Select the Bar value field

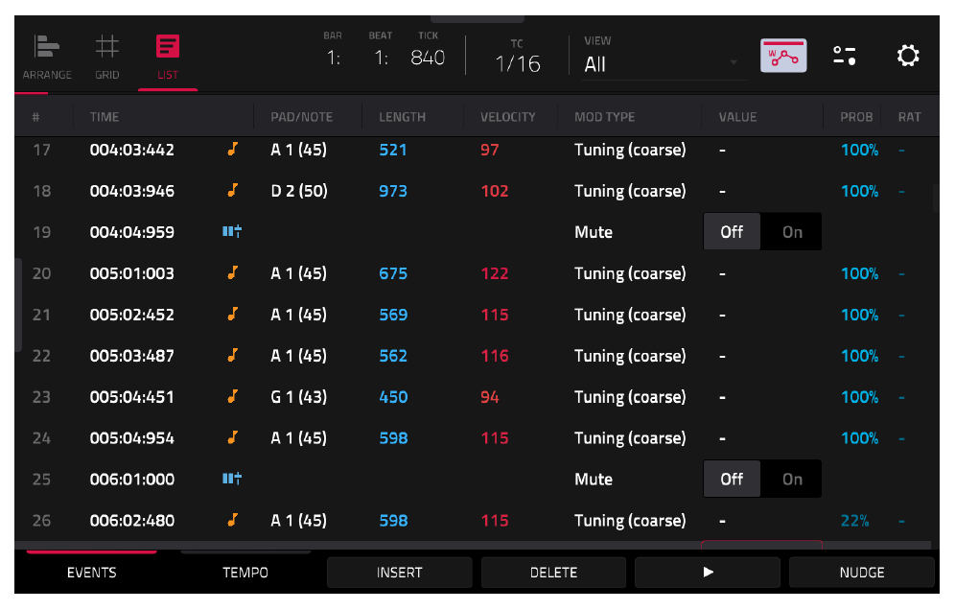333,58
